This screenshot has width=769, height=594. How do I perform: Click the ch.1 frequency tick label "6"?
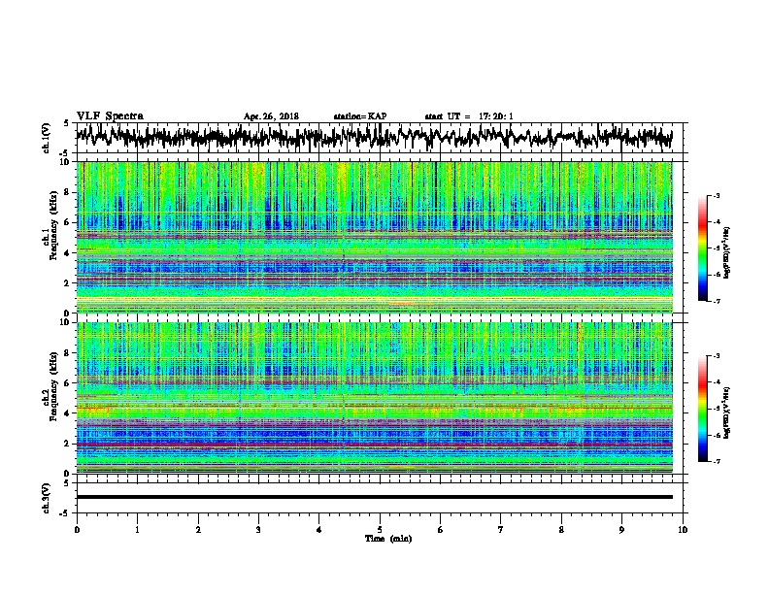click(68, 222)
